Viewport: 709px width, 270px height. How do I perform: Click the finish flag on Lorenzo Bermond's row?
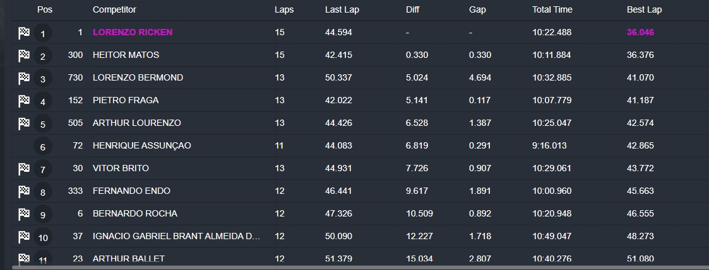pos(24,78)
